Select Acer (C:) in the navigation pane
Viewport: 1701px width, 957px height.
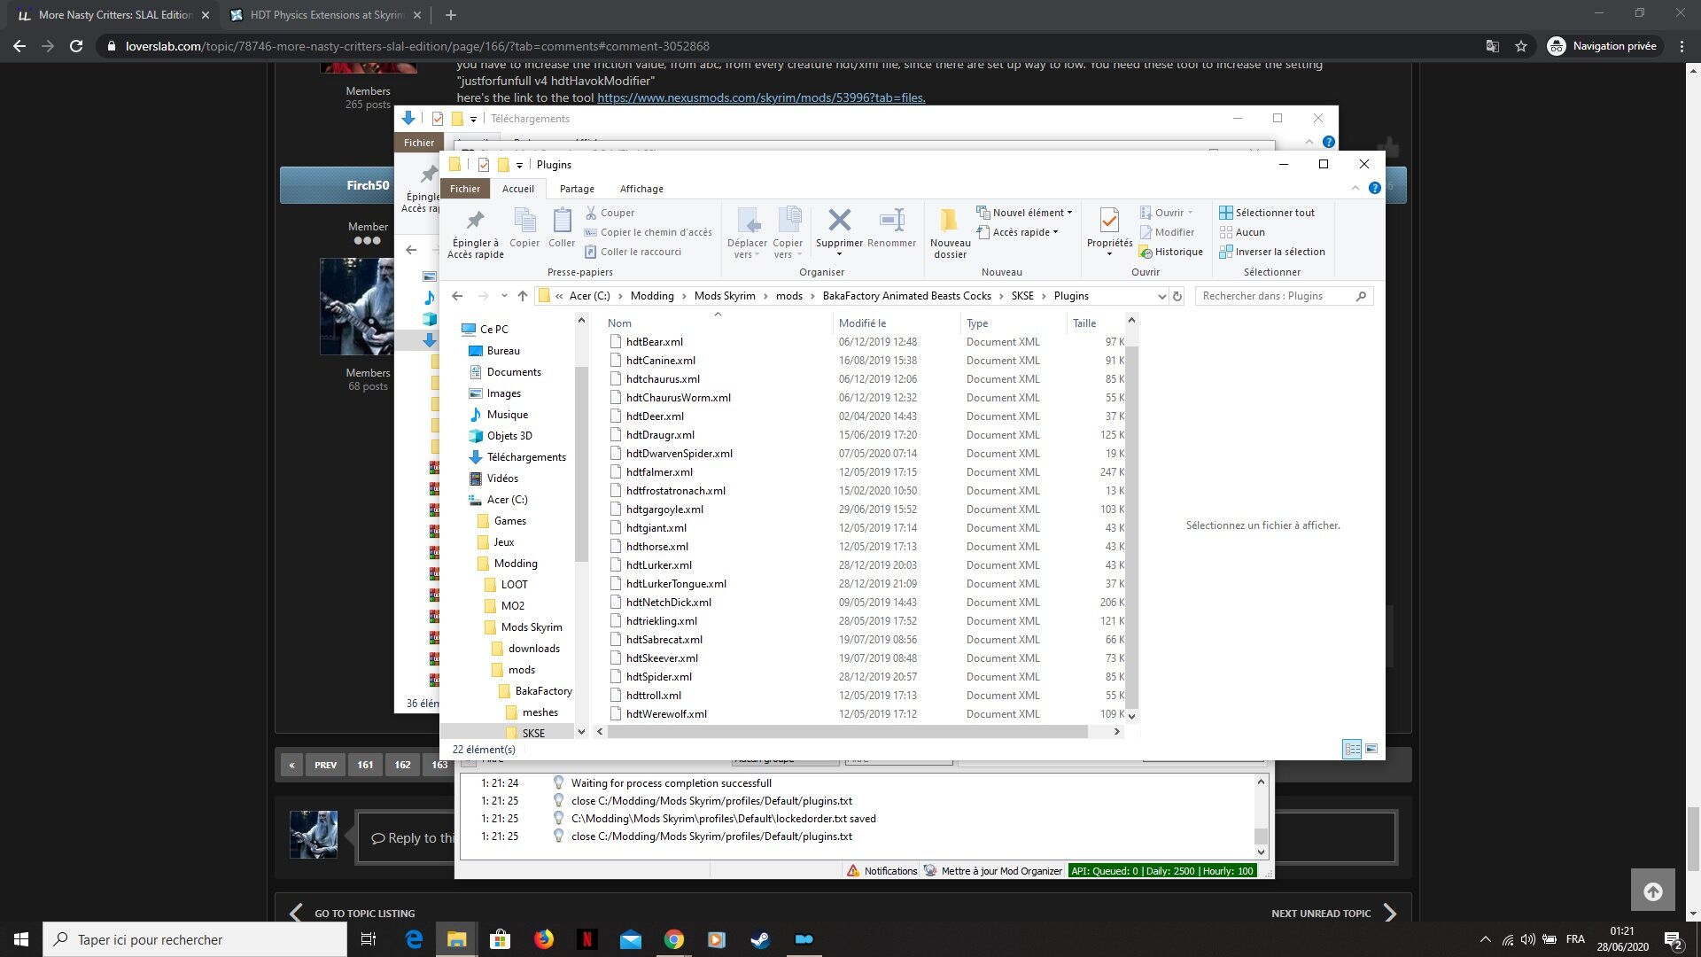tap(507, 500)
